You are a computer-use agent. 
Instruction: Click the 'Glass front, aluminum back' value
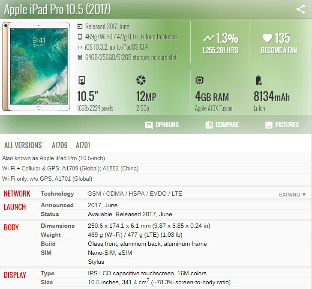(x=147, y=244)
